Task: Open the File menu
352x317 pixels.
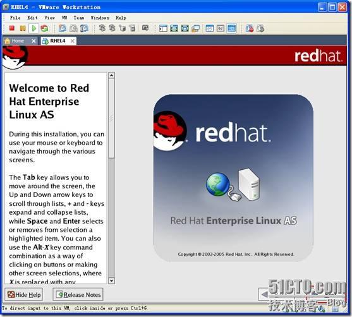Action: point(15,18)
